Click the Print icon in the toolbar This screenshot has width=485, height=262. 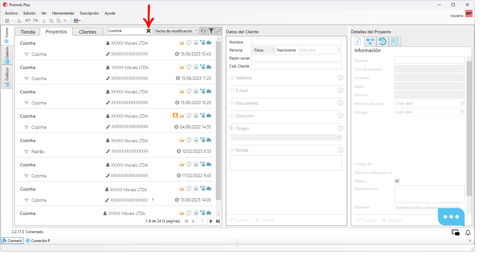coord(19,21)
